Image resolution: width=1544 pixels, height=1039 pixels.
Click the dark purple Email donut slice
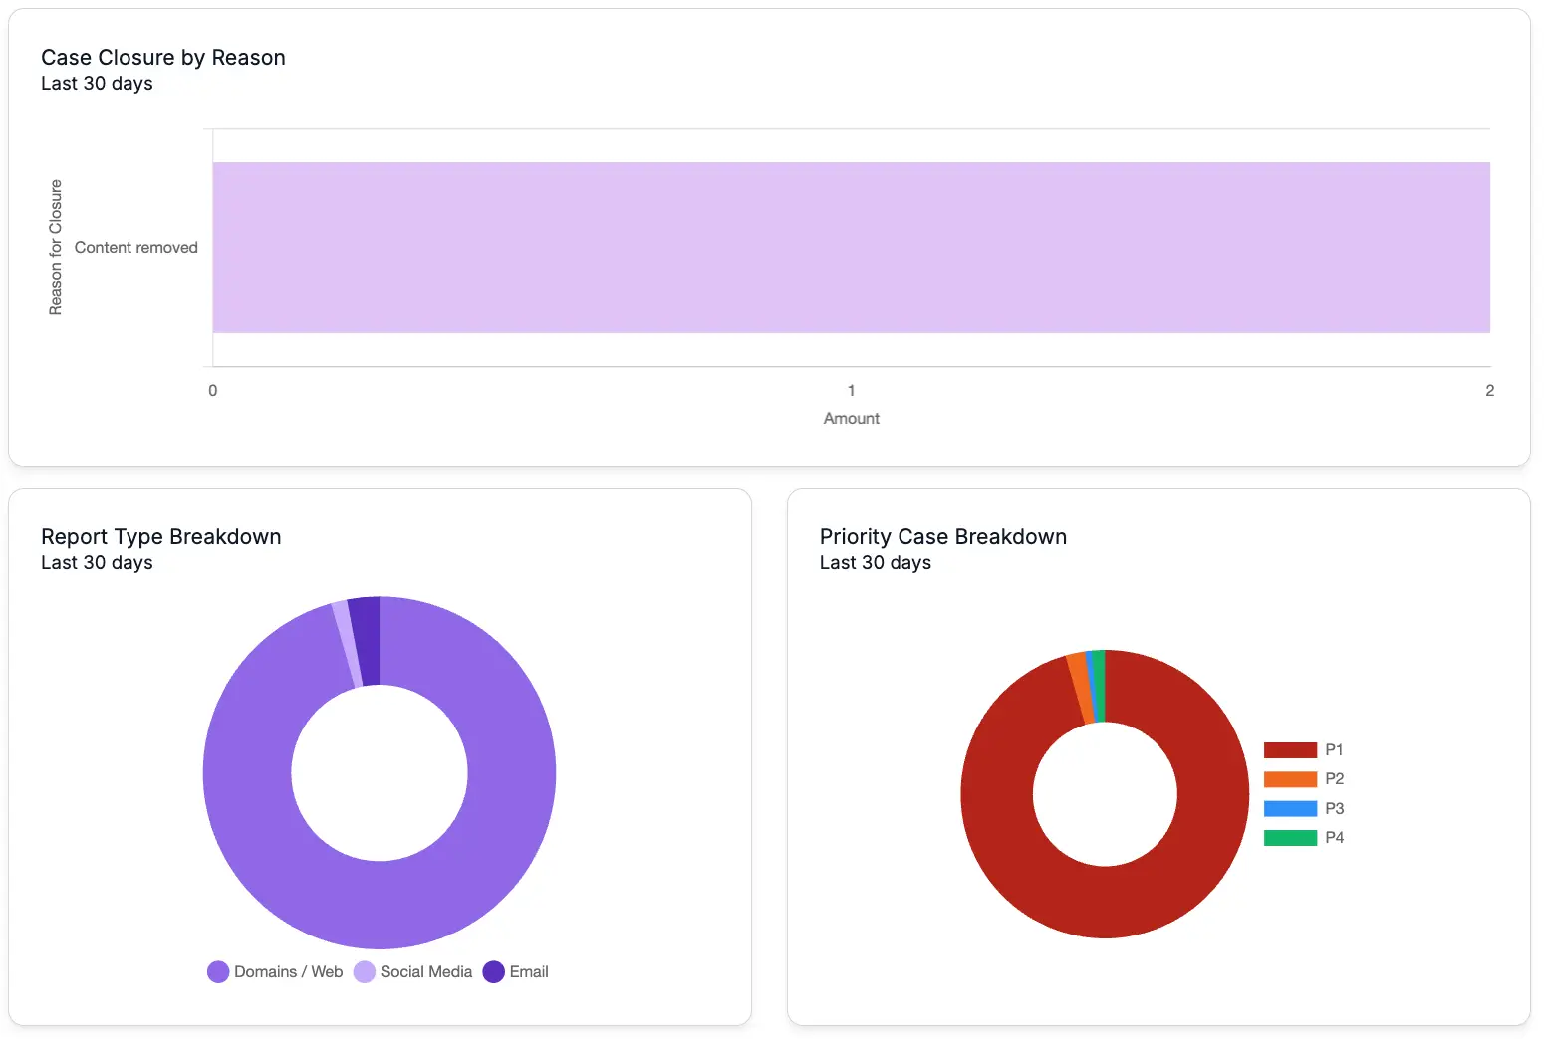[365, 641]
